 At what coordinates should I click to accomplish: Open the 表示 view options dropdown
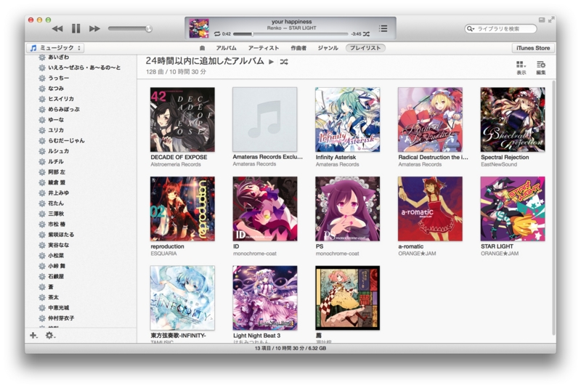(521, 68)
